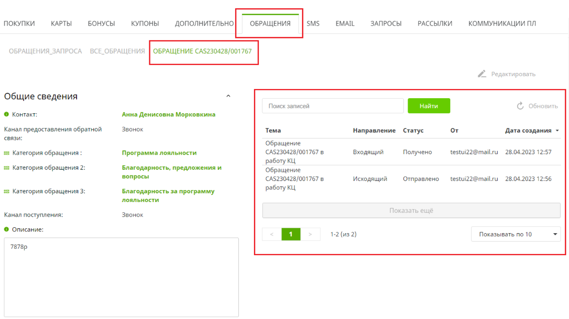569x319 pixels.
Task: Select the Все_обращения subtab
Action: click(x=117, y=51)
